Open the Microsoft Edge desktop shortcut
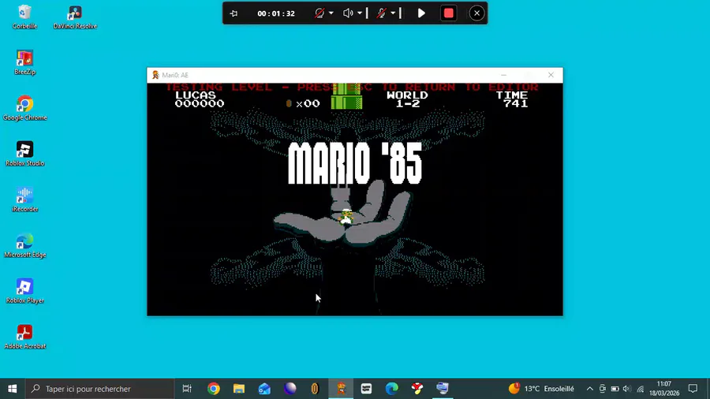The width and height of the screenshot is (710, 399). pyautogui.click(x=25, y=246)
